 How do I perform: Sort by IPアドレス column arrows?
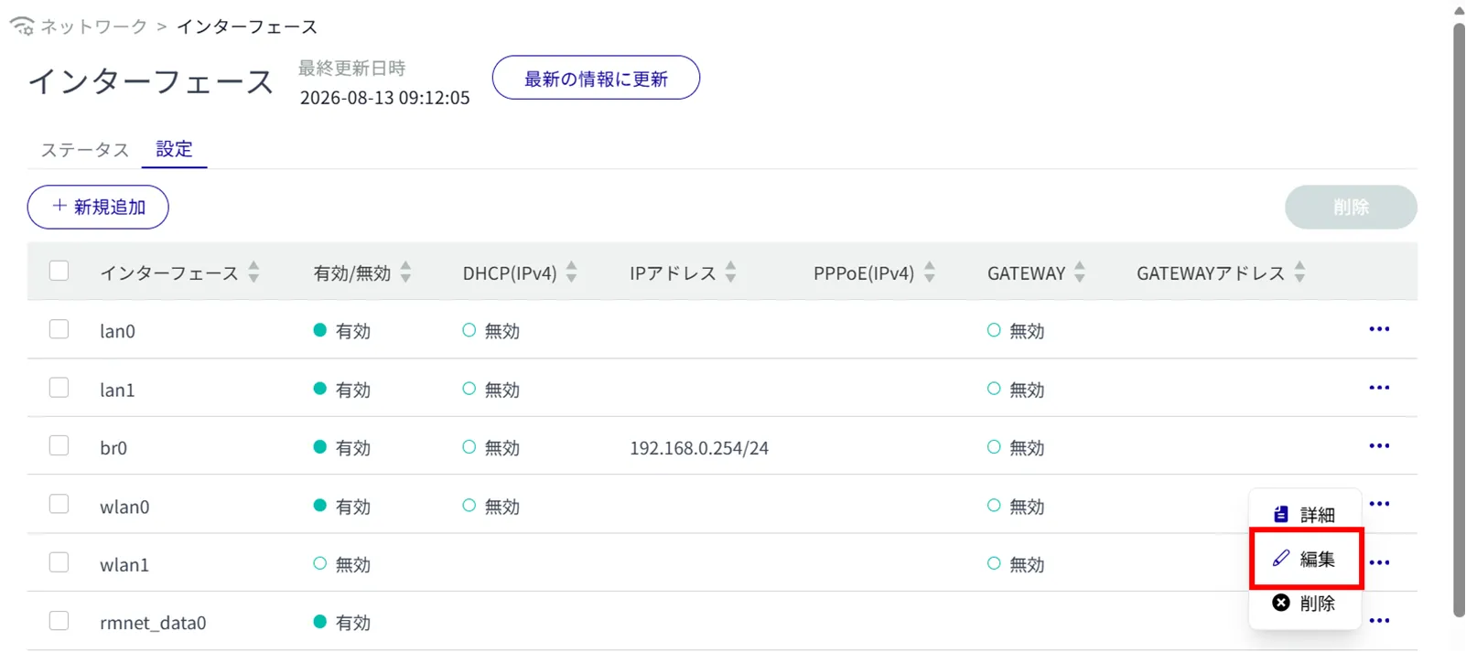point(730,272)
